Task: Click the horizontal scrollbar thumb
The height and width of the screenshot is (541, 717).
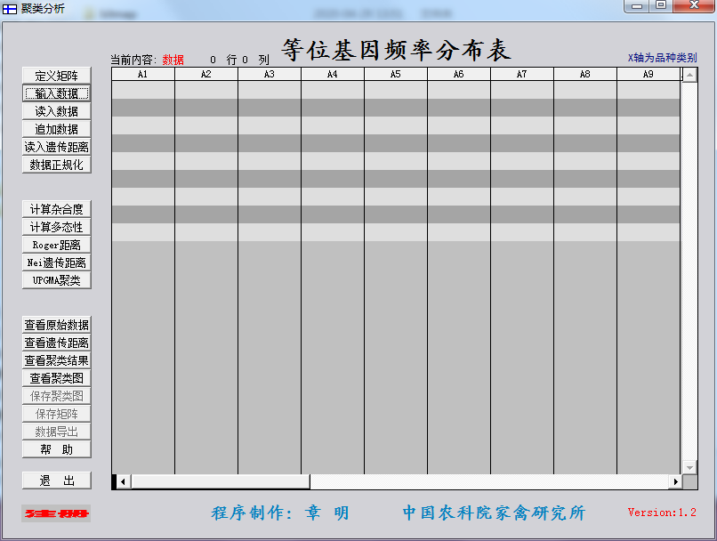Action: pyautogui.click(x=221, y=481)
